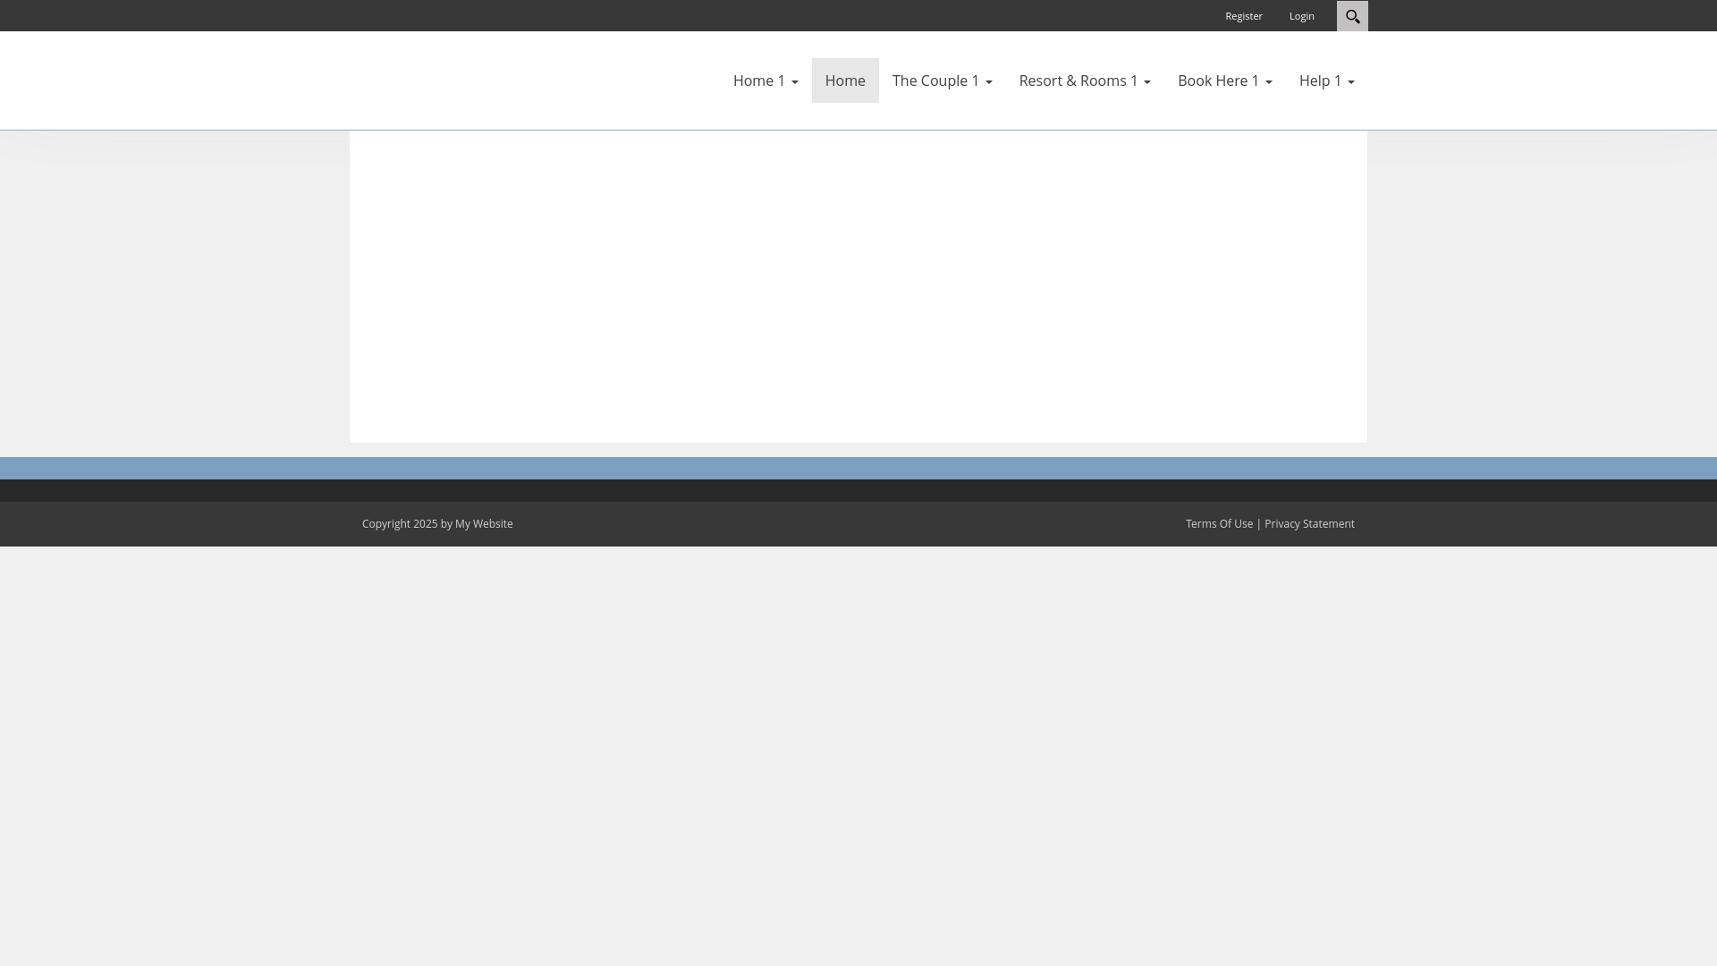Open the Terms Of Use link
This screenshot has width=1717, height=966.
click(1219, 524)
